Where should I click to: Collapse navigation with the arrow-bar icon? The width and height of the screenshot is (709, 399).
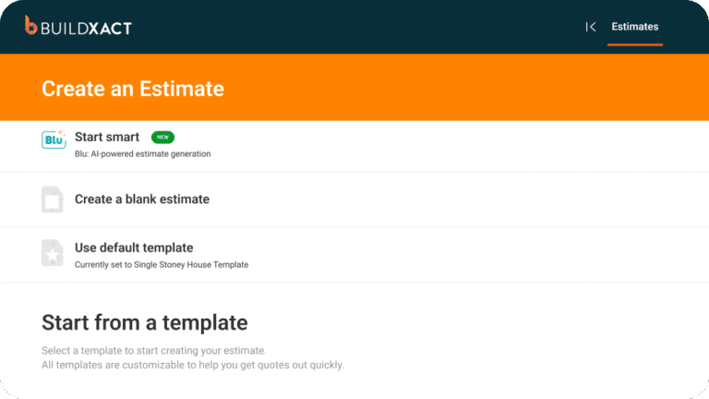tap(591, 27)
